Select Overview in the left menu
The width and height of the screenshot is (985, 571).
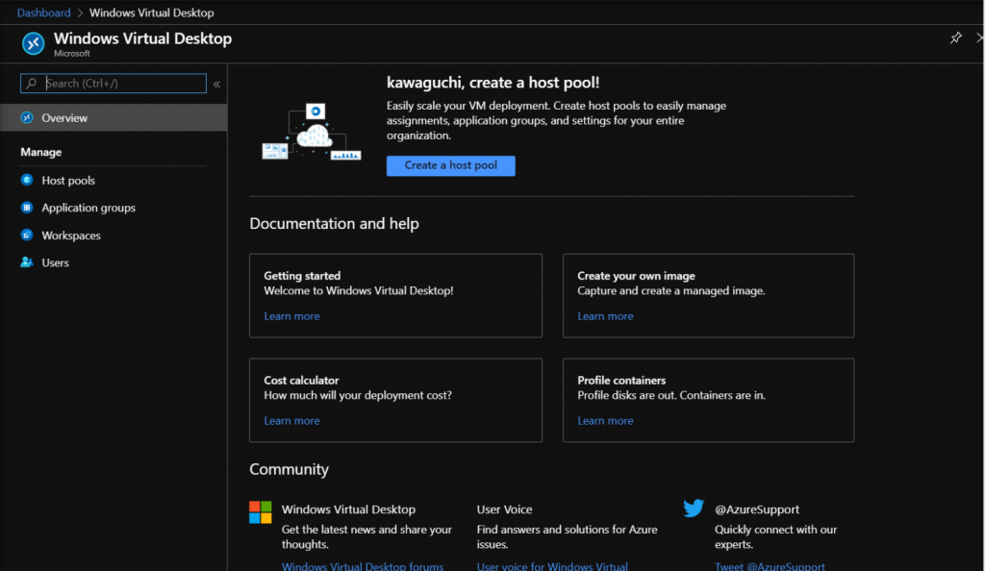[x=64, y=118]
